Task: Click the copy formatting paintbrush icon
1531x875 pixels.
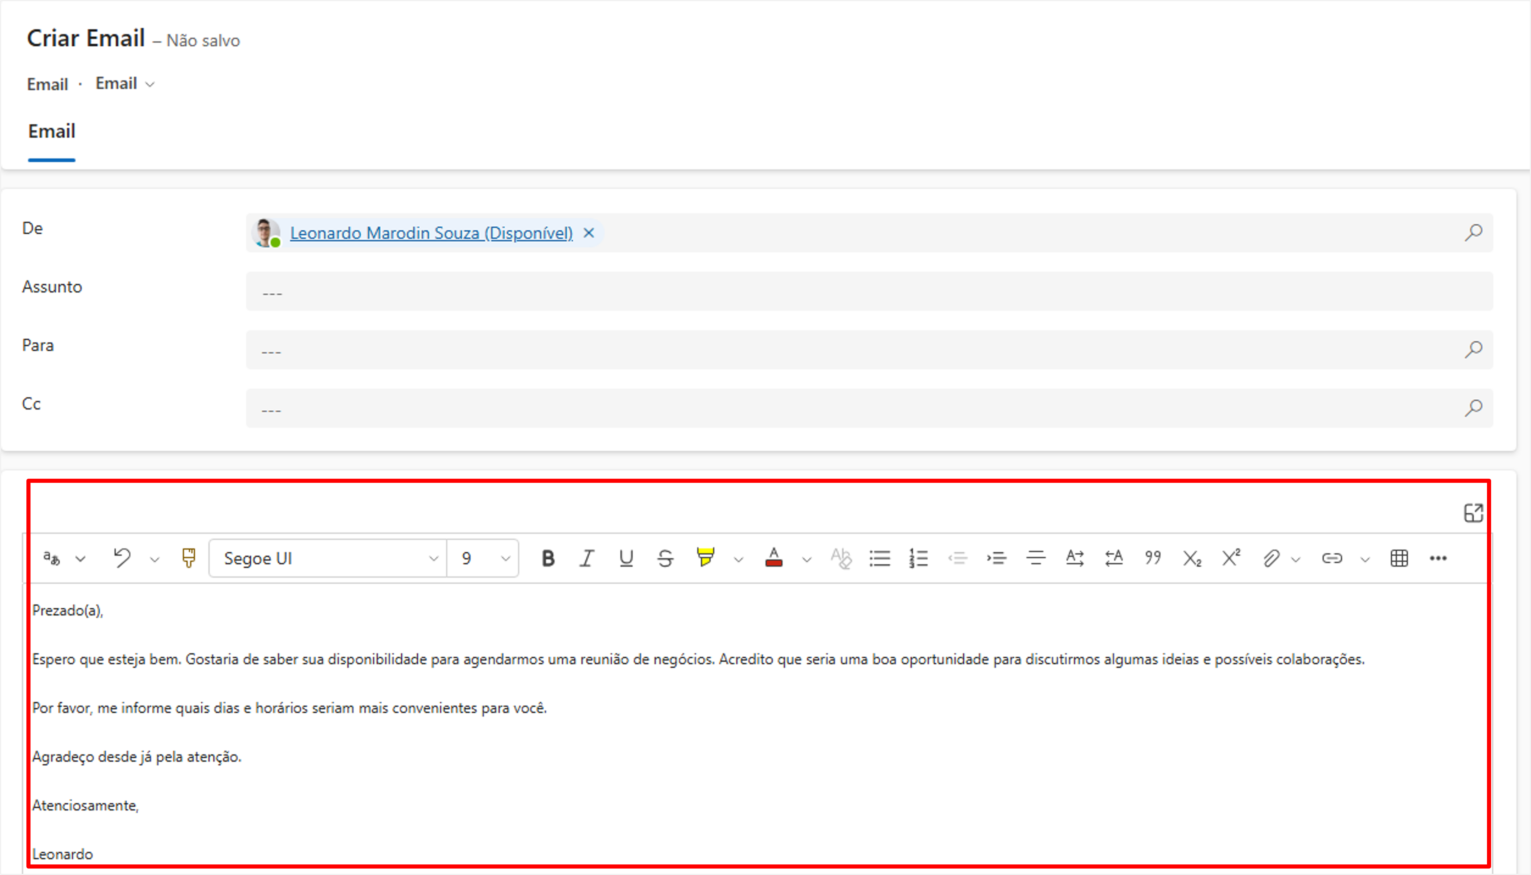Action: point(189,558)
